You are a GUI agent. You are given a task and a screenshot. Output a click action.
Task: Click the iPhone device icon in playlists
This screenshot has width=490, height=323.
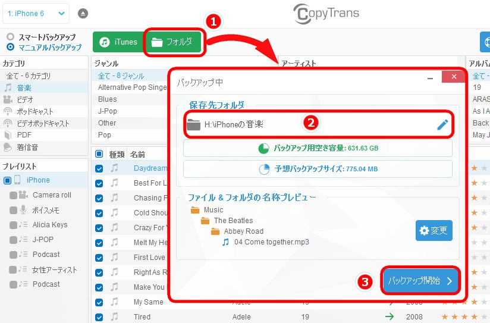click(x=17, y=180)
